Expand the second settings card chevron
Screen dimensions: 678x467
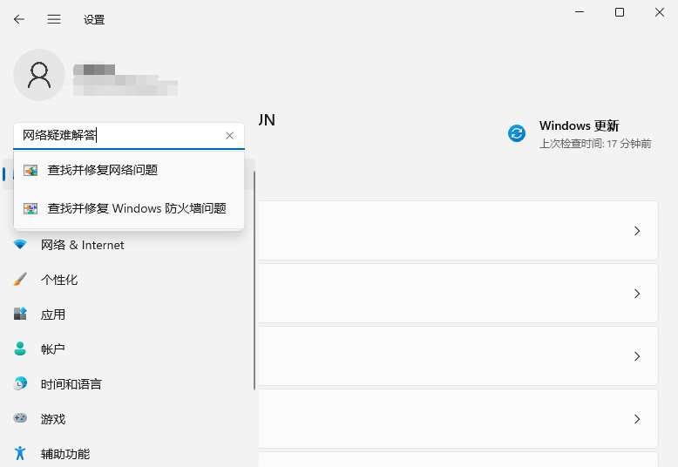(x=637, y=294)
